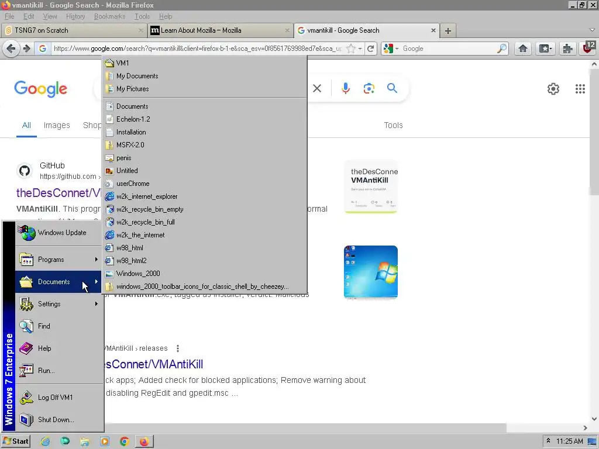Open search engine selector dropdown
Screen dimensions: 599x449
[x=391, y=49]
